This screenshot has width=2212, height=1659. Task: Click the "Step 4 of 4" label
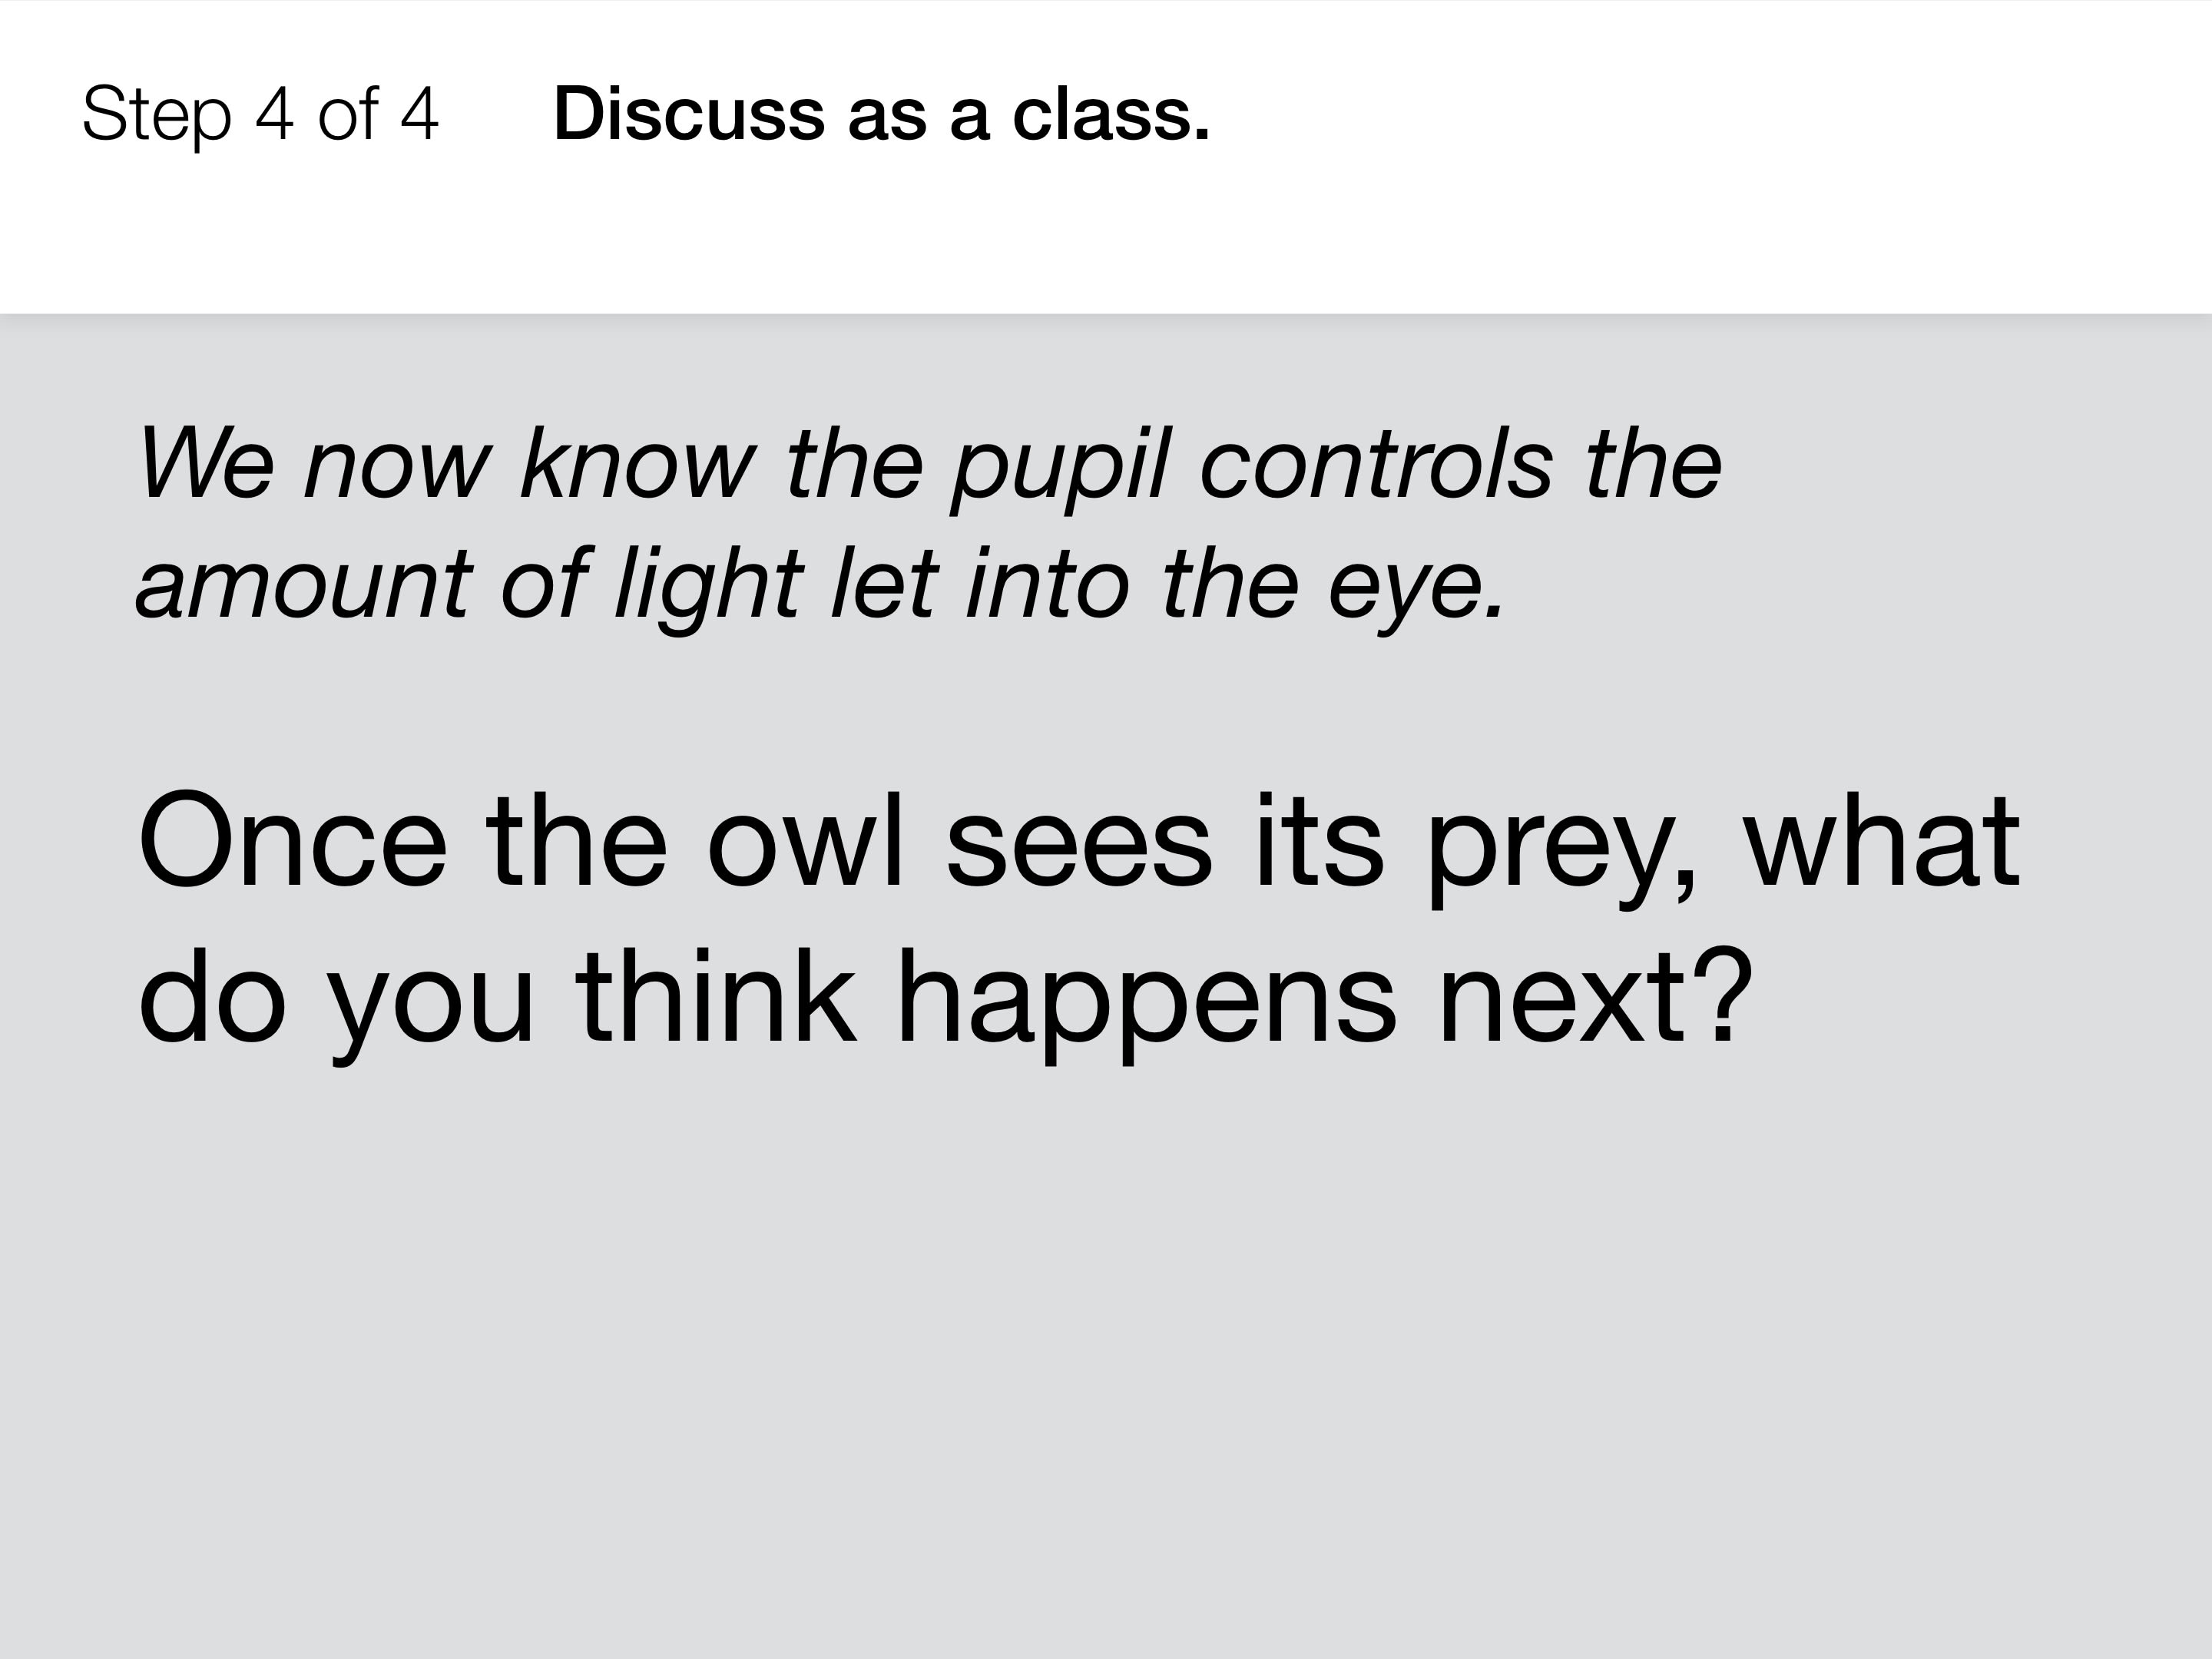tap(260, 115)
